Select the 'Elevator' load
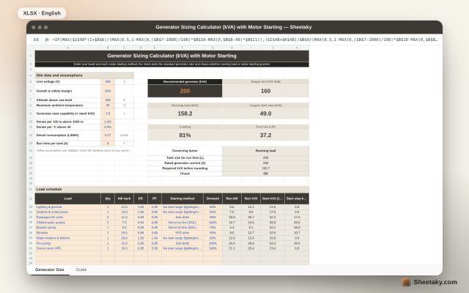This screenshot has width=469, height=293. click(67, 233)
